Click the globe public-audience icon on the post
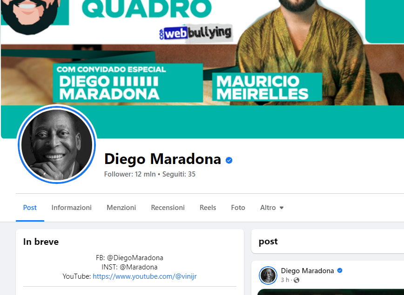Viewport: 404px width, 295px height. click(x=296, y=280)
